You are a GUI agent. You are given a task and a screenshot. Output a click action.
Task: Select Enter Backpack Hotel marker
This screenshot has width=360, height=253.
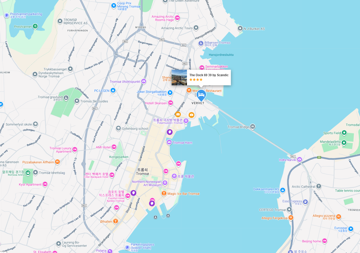[112, 175]
